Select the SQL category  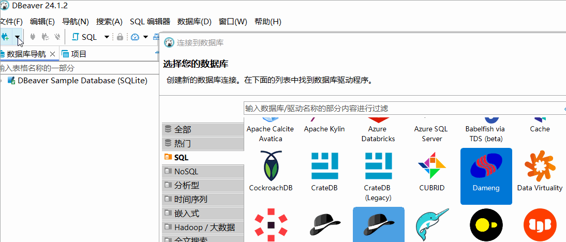[203, 158]
